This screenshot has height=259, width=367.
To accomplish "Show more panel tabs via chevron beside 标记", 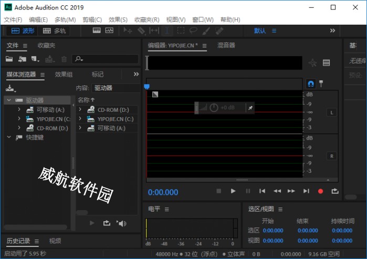I will pyautogui.click(x=136, y=74).
